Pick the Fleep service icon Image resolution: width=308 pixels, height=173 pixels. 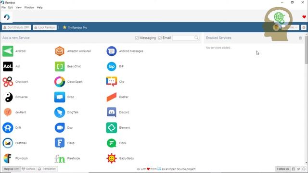pos(60,143)
